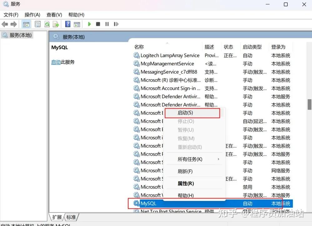
Task: Open properties using the properties toolbar icon
Action: tap(37, 24)
